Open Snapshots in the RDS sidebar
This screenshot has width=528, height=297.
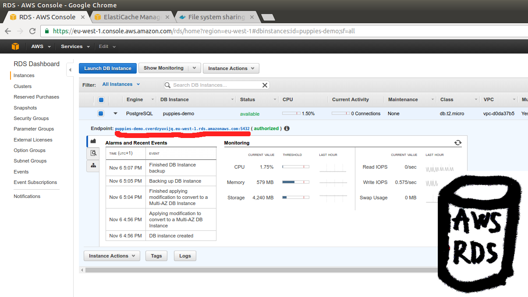click(x=25, y=108)
